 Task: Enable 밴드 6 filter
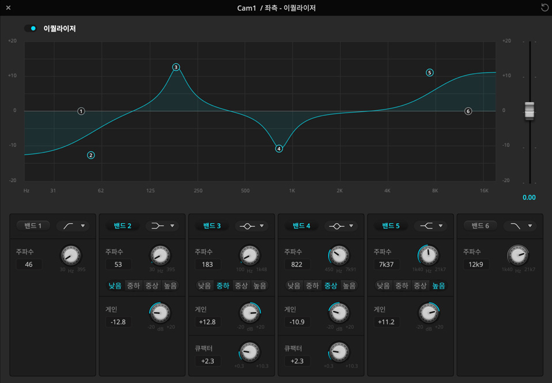479,226
